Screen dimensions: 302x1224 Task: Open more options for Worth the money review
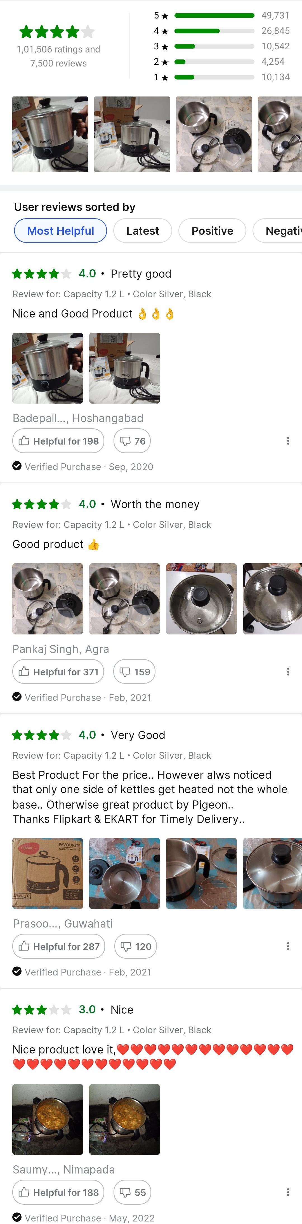click(x=288, y=671)
